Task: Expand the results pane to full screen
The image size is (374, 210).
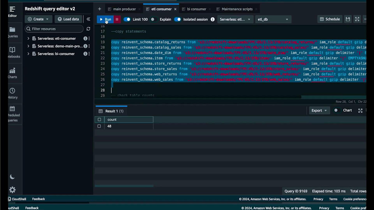Action: click(x=360, y=110)
